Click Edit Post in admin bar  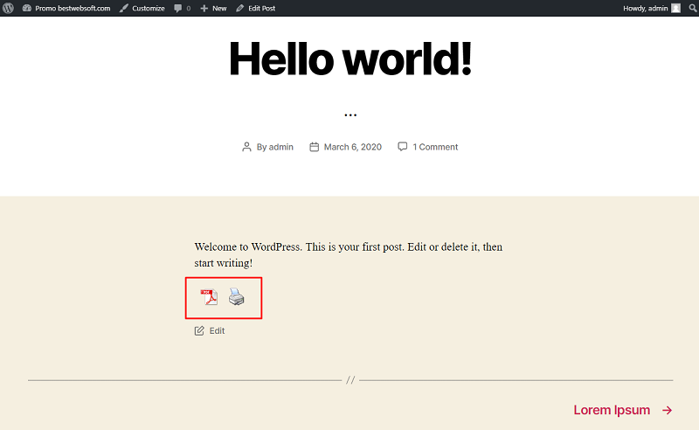pyautogui.click(x=256, y=8)
